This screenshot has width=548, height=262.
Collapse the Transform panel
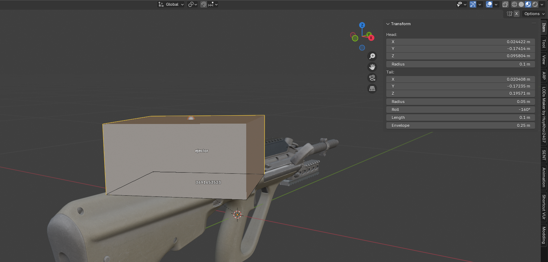(388, 24)
